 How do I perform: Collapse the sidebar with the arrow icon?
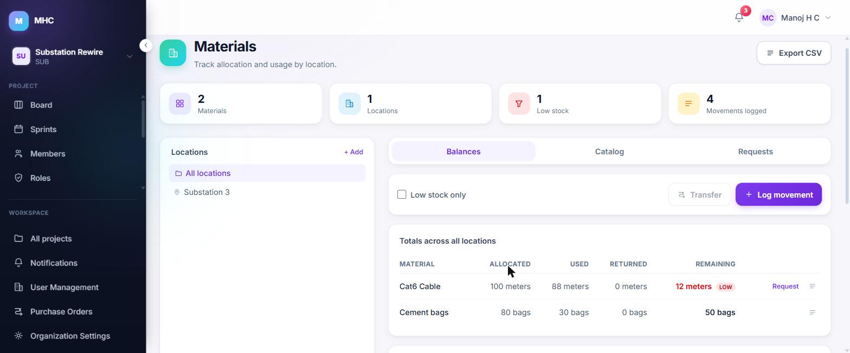(x=146, y=45)
